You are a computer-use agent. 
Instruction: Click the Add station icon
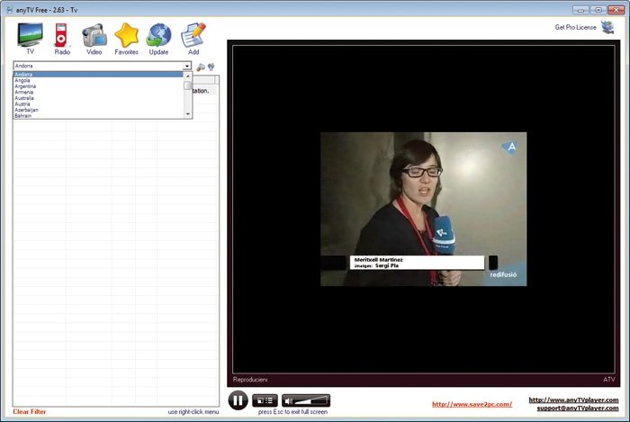193,39
